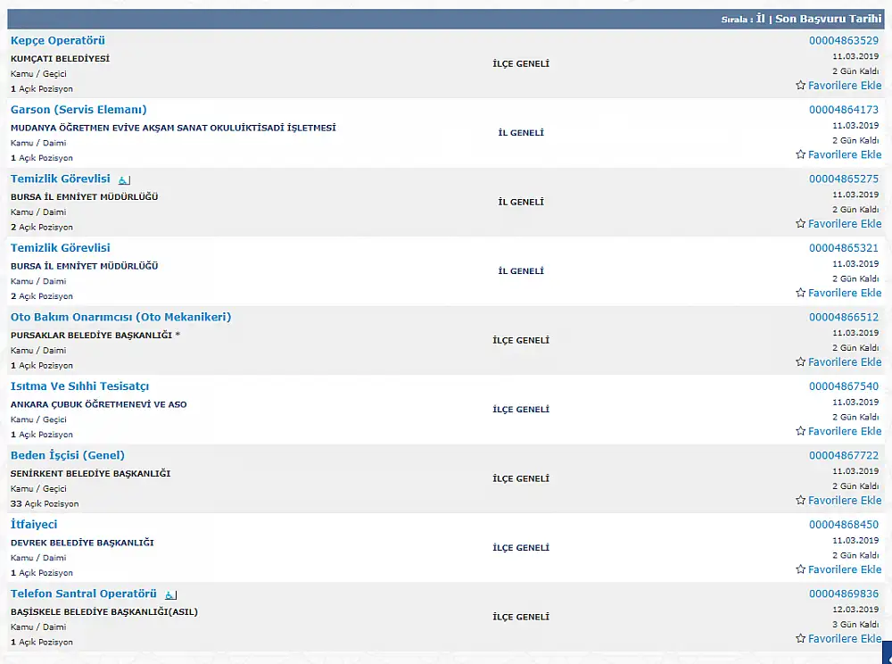Click listing number 00004865321
Image resolution: width=892 pixels, height=664 pixels.
(844, 247)
